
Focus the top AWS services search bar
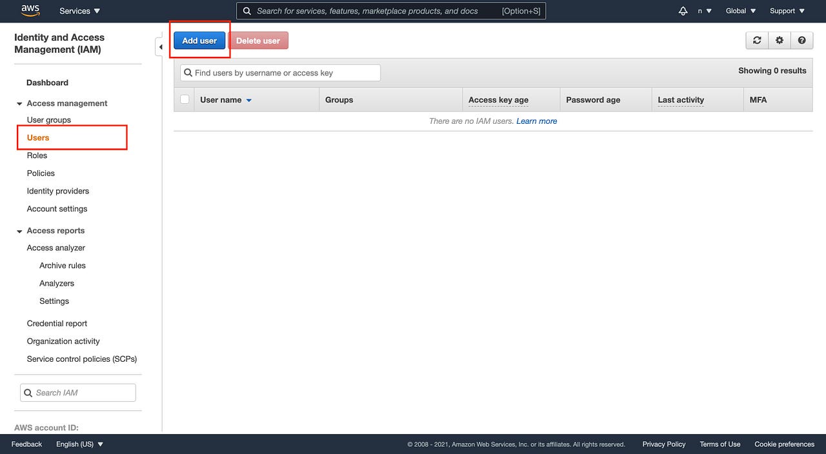[x=391, y=11]
